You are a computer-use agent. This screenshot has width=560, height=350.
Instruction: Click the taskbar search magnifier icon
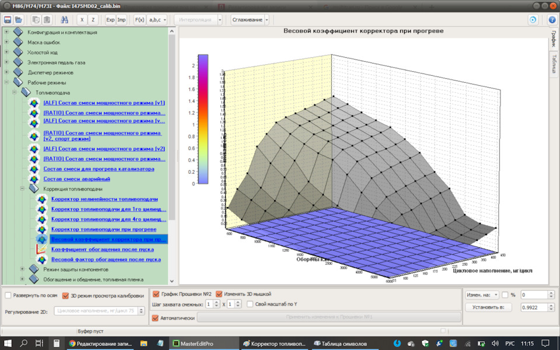tap(23, 343)
